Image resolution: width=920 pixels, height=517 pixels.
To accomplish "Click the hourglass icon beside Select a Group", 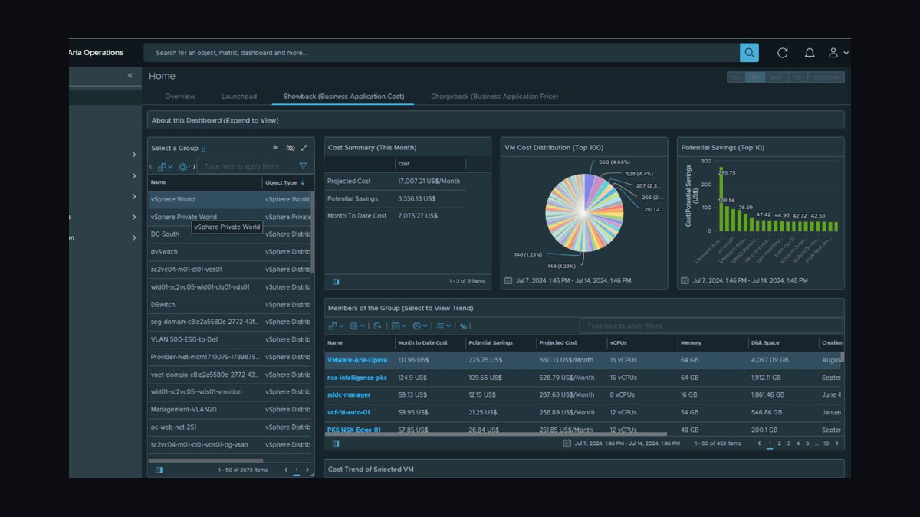I will (203, 148).
